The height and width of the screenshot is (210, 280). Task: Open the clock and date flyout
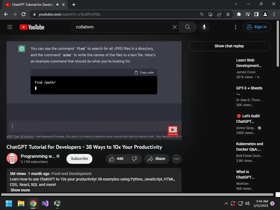(x=261, y=203)
